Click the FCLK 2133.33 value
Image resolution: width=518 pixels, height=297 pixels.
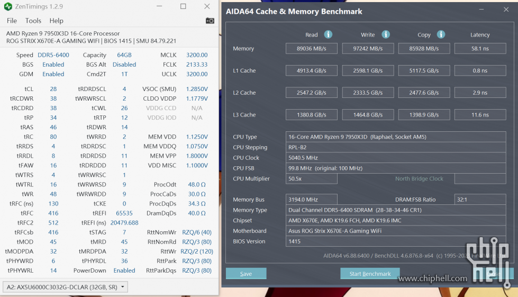pos(197,65)
